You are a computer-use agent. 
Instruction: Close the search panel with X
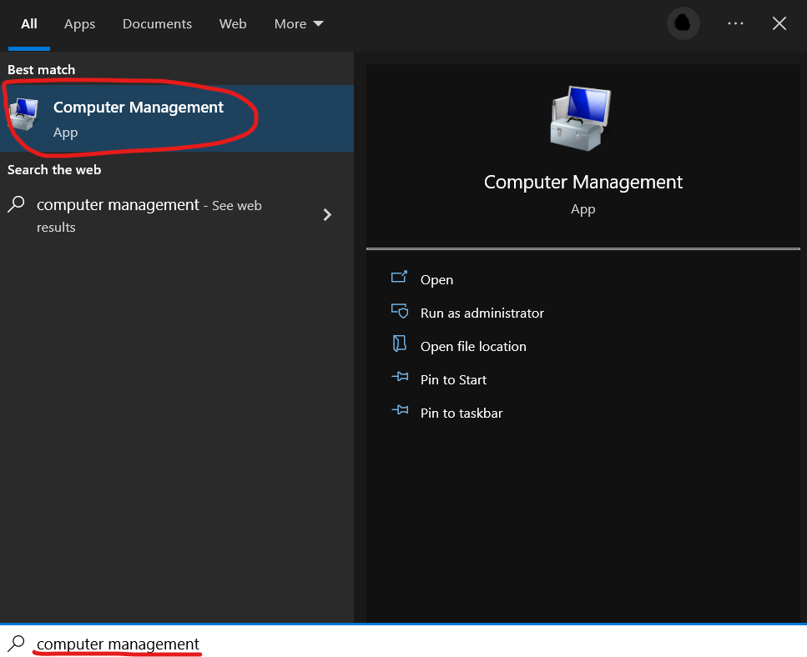pos(779,23)
